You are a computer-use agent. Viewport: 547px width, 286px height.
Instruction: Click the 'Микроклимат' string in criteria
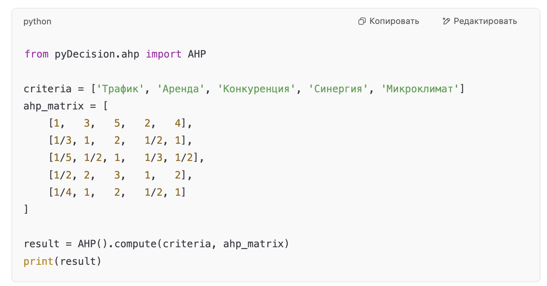click(x=422, y=89)
